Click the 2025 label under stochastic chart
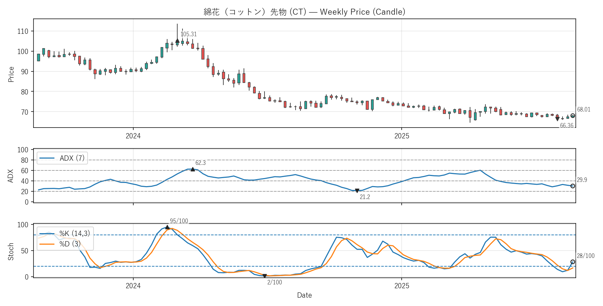Image resolution: width=603 pixels, height=306 pixels. (402, 286)
